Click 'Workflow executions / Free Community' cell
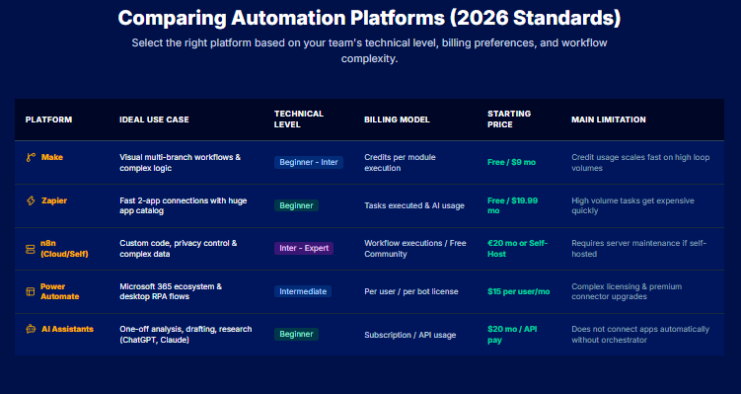This screenshot has width=741, height=394. point(415,248)
